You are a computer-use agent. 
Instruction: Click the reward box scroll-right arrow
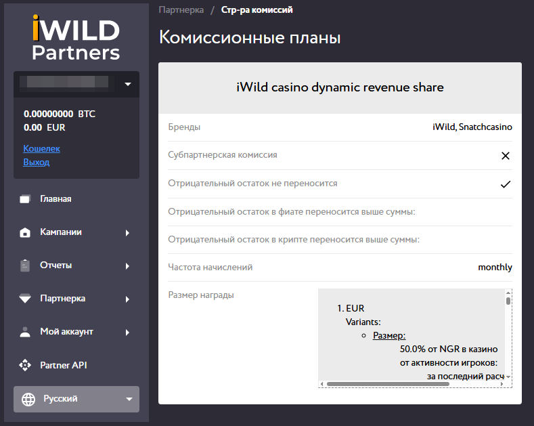tap(502, 384)
